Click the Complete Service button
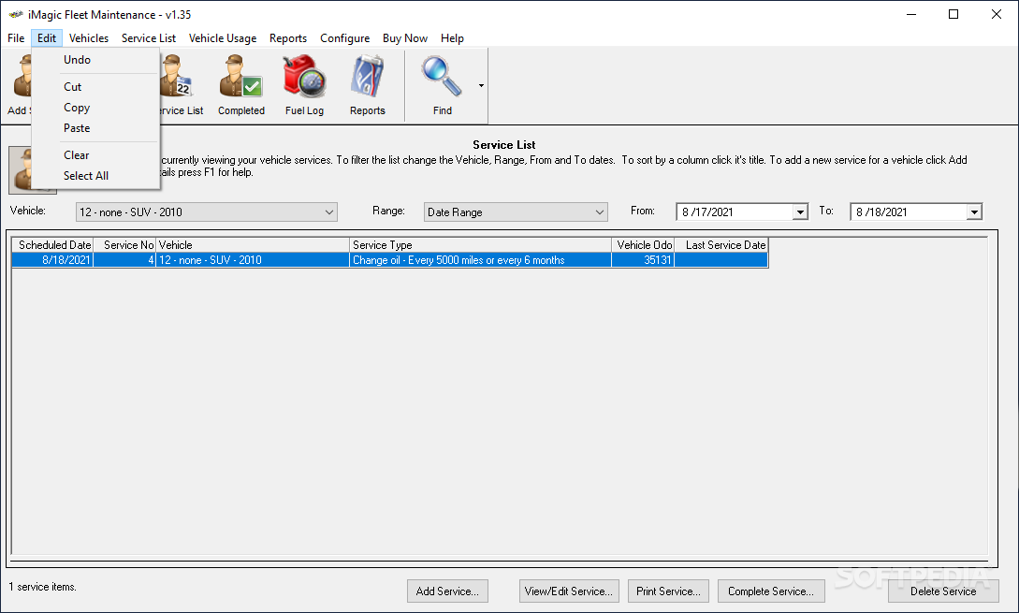This screenshot has height=613, width=1019. click(x=771, y=591)
